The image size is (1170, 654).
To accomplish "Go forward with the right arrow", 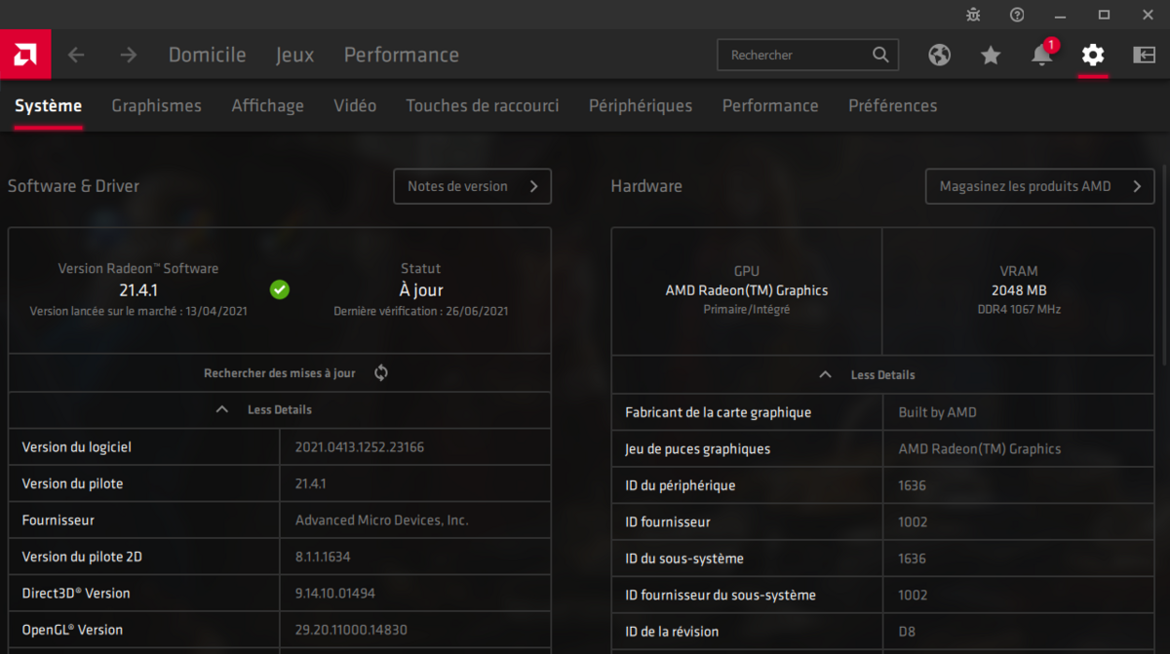I will pyautogui.click(x=128, y=56).
